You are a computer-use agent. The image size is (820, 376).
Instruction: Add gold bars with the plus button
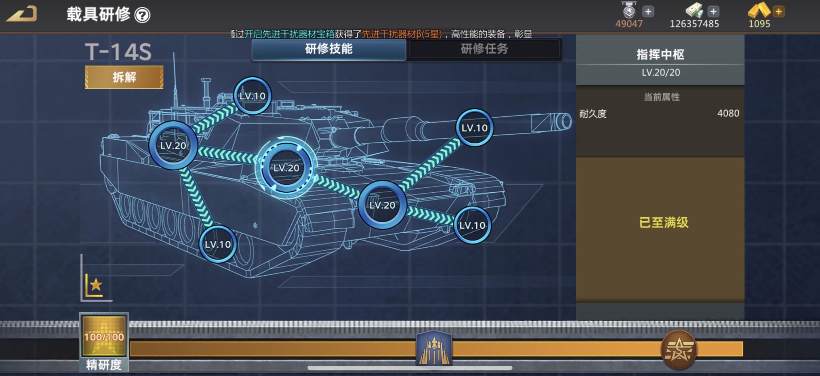778,12
